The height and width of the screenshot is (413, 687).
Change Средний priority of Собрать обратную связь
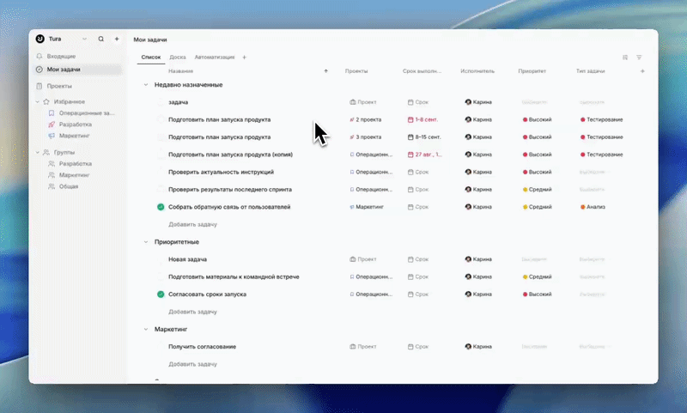tap(538, 207)
